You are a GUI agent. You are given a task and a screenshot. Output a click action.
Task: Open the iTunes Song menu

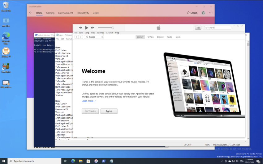(87, 33)
